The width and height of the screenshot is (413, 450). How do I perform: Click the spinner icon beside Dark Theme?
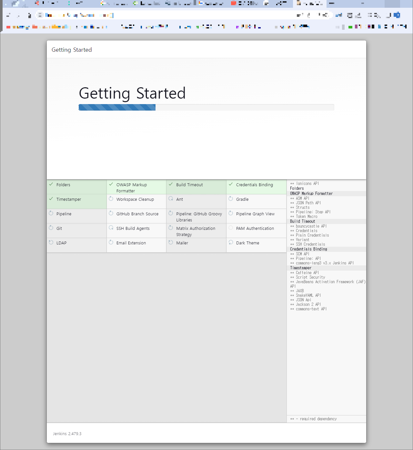[x=231, y=242]
